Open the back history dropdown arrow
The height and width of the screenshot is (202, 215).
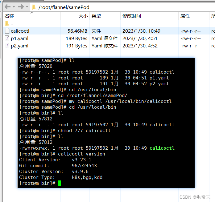click(14, 7)
